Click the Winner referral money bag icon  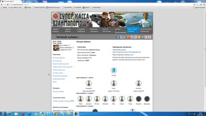(97, 99)
